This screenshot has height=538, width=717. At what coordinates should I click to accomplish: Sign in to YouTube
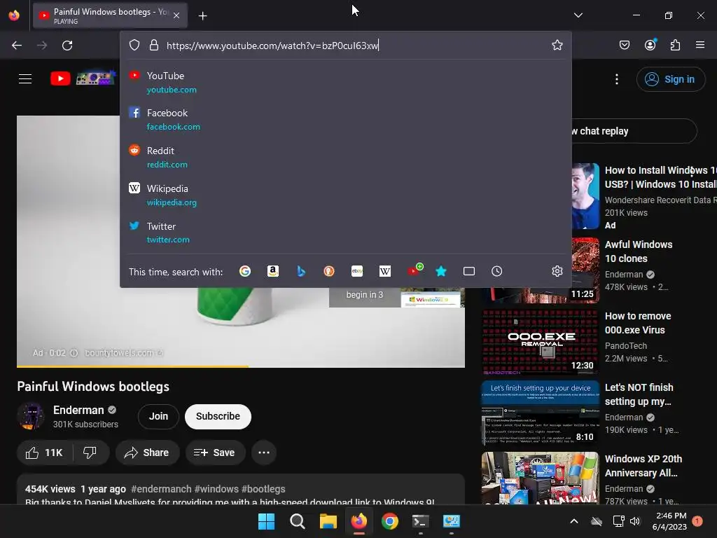[670, 79]
